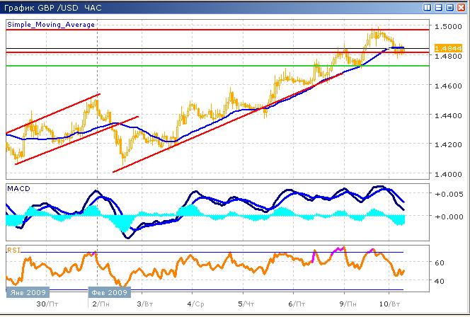Select the green horizontal support line
The height and width of the screenshot is (317, 470).
(212, 66)
